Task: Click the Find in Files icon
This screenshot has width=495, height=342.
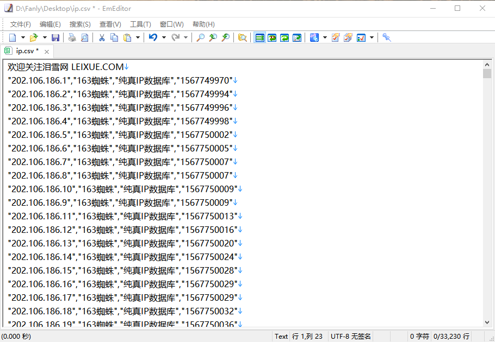Action: (x=242, y=37)
